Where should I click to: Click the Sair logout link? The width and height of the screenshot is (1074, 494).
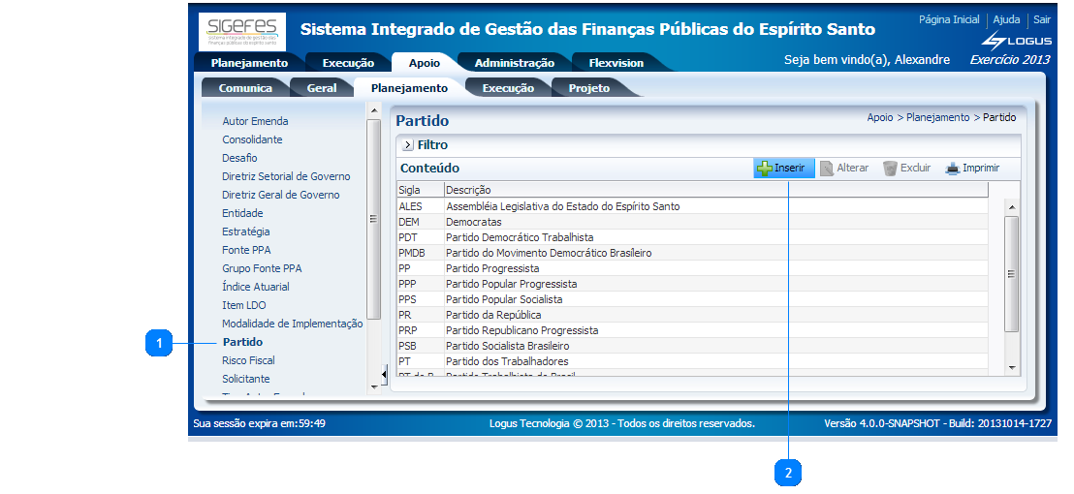(x=1041, y=19)
